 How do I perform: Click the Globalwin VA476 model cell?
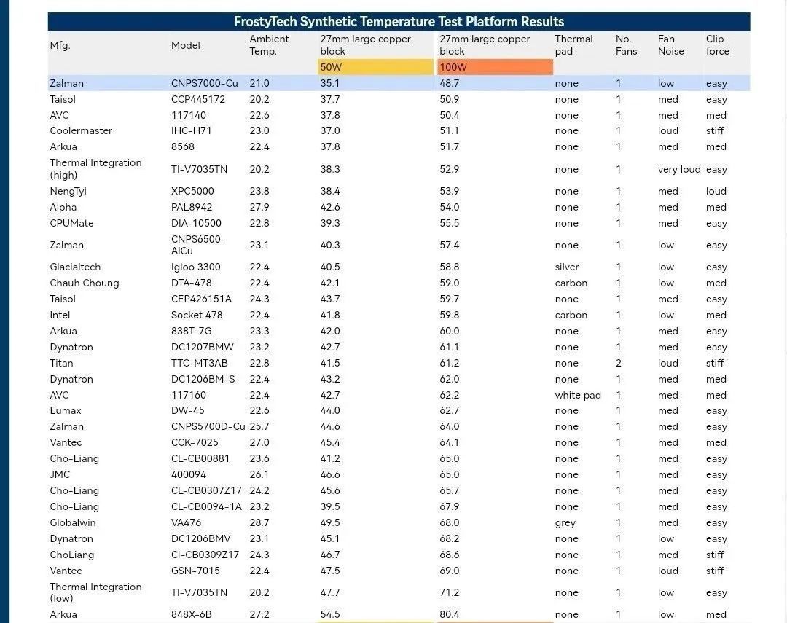[186, 522]
